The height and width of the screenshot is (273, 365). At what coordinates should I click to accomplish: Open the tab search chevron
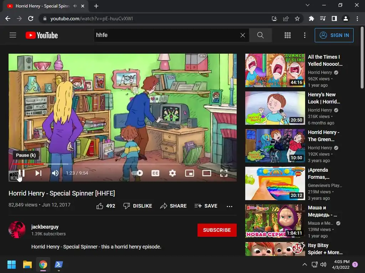(x=308, y=5)
